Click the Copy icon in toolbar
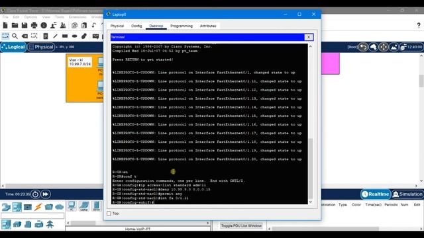 click(x=74, y=25)
